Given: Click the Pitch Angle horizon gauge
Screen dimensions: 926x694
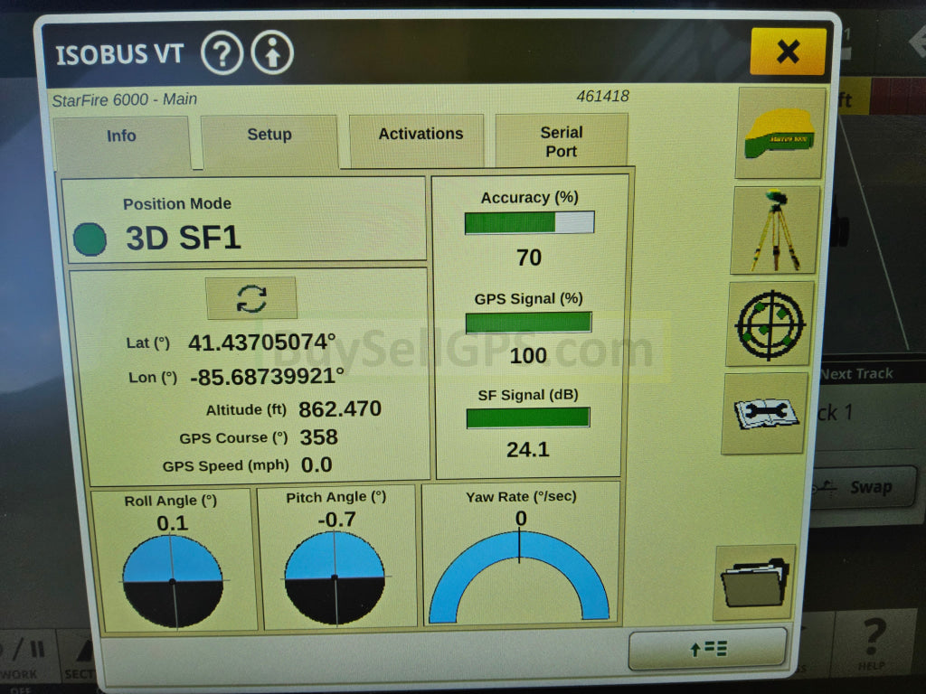Looking at the screenshot, I should [335, 577].
